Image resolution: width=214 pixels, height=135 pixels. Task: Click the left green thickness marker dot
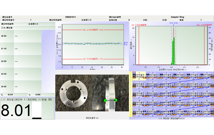[x=105, y=100]
